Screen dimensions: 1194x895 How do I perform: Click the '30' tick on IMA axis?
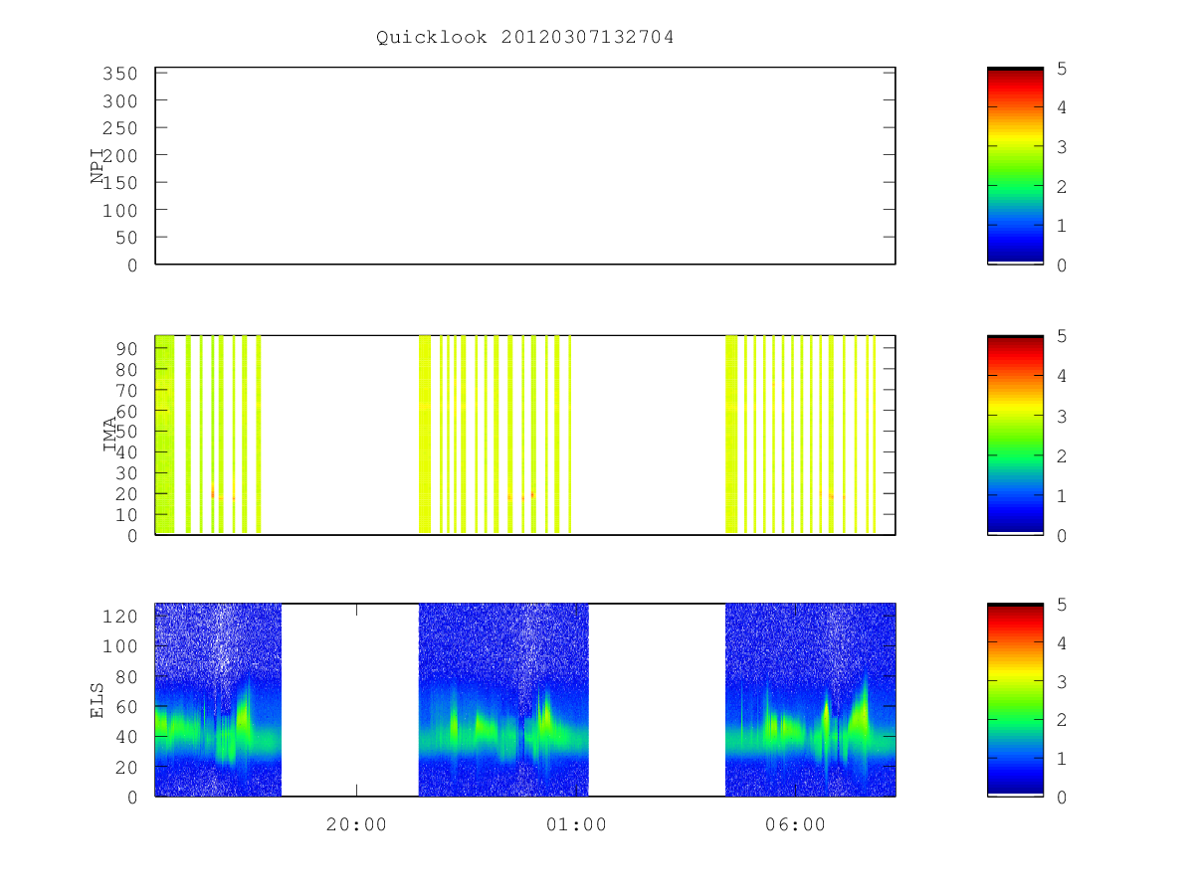[x=125, y=473]
